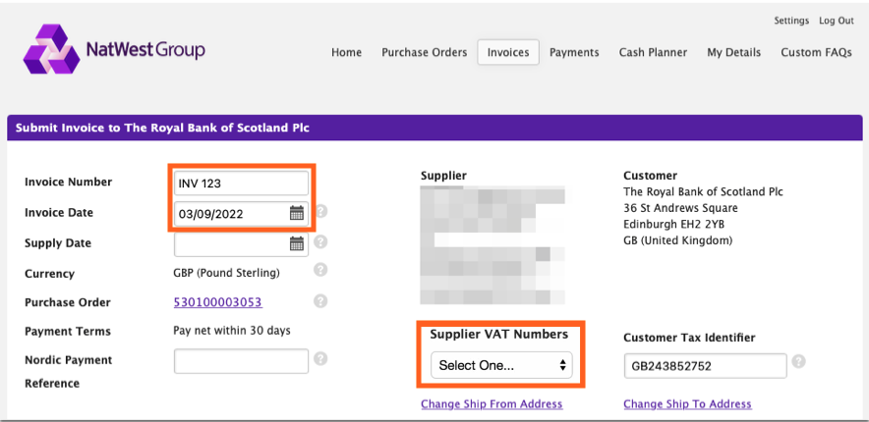Image resolution: width=869 pixels, height=422 pixels.
Task: Expand the Supplier VAT Numbers dropdown
Action: pyautogui.click(x=501, y=365)
